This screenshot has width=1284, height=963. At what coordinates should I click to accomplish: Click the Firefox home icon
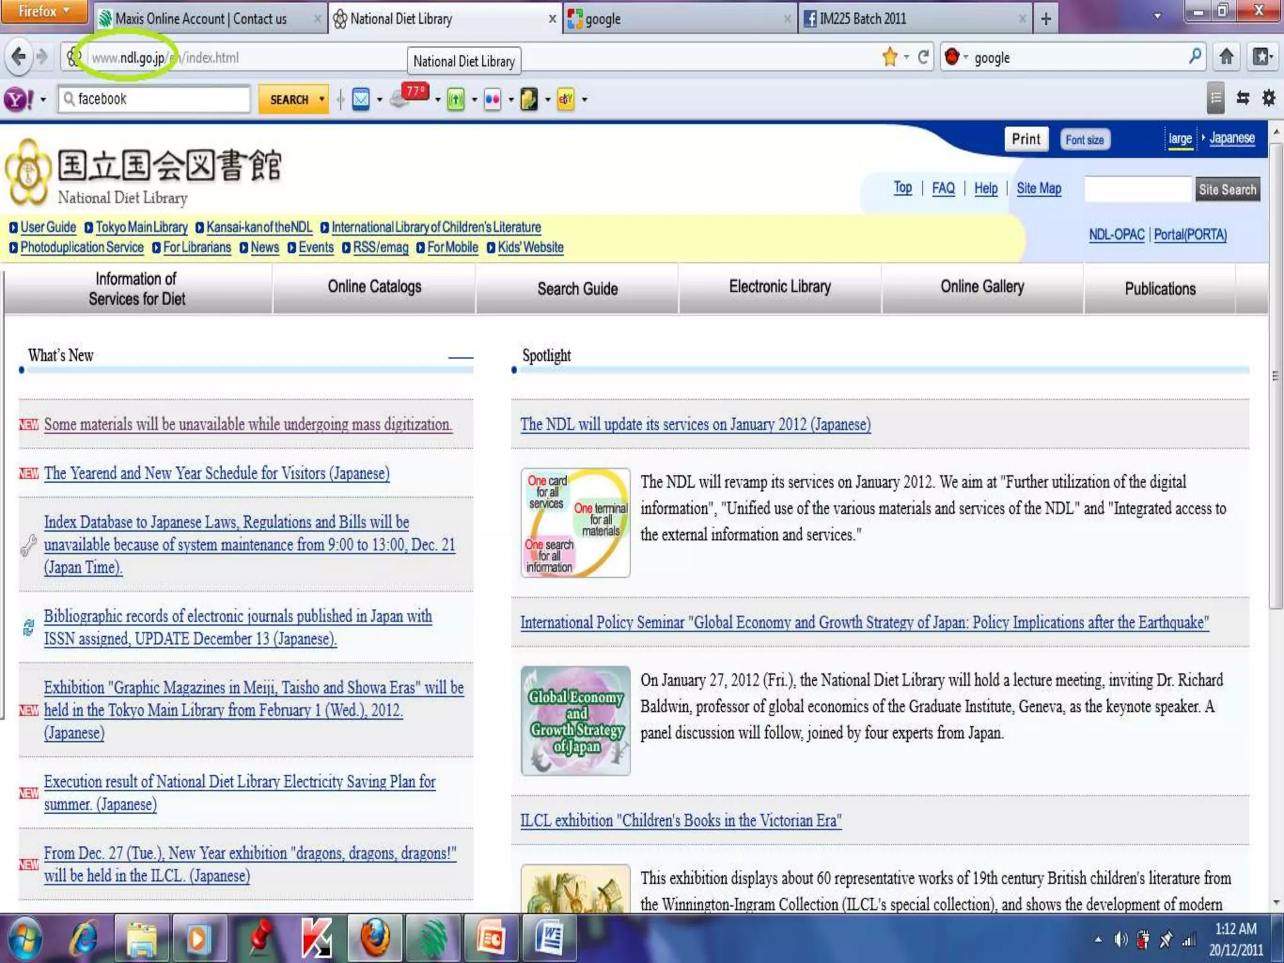click(1226, 57)
